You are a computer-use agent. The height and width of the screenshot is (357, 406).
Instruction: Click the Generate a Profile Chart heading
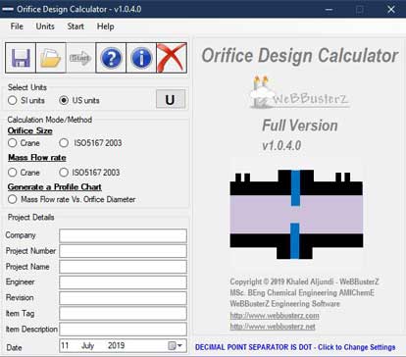point(55,187)
